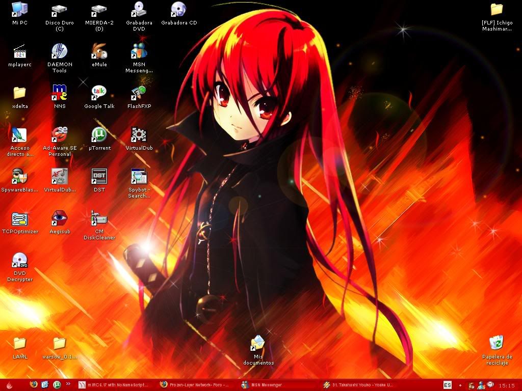Image resolution: width=522 pixels, height=391 pixels.
Task: Open the Start menu flame button
Action: click(9, 385)
